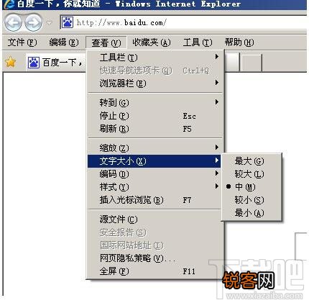Select the checked 中(M) text size
The width and height of the screenshot is (309, 303).
(252, 187)
